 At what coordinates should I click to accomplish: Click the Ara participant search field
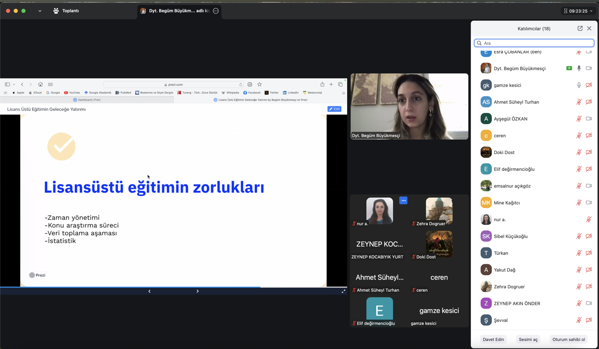[x=534, y=43]
